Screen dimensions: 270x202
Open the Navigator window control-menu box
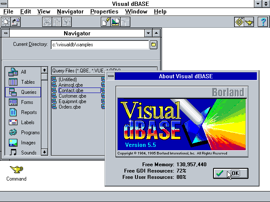coord(5,33)
